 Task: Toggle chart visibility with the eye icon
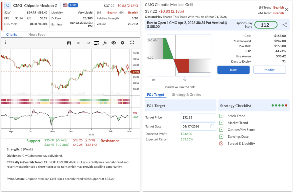(114, 43)
